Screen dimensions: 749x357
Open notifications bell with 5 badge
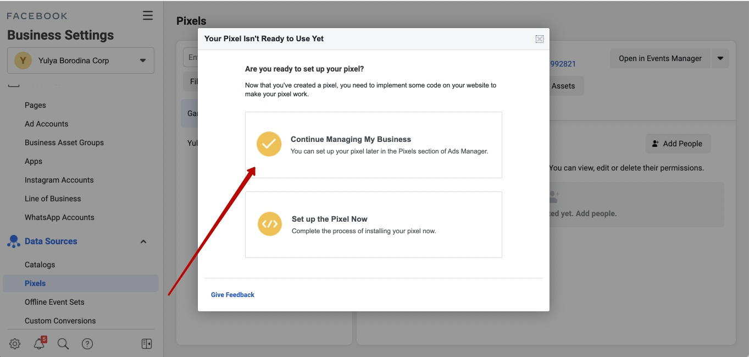click(x=39, y=344)
